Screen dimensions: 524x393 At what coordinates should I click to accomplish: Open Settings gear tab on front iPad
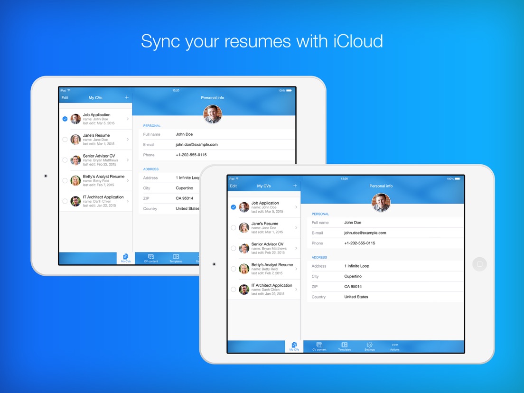tap(370, 346)
